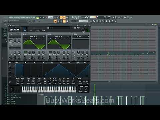Image resolution: width=160 pixels, height=120 pixels.
Task: Toggle OSC A enable switch
Action: pyautogui.click(x=23, y=34)
